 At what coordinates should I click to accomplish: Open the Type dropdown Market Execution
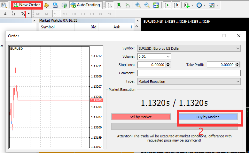coord(189,82)
